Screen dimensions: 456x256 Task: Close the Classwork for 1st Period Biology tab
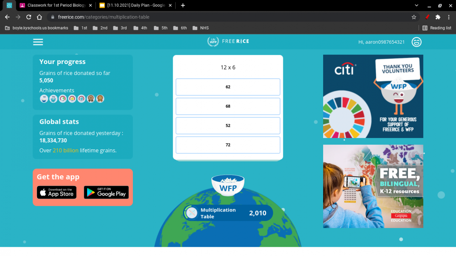point(90,5)
